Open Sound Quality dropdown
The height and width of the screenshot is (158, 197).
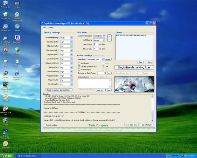click(x=71, y=84)
